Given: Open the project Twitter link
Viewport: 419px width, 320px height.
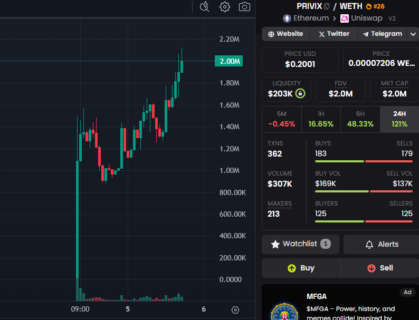Looking at the screenshot, I should click(334, 34).
